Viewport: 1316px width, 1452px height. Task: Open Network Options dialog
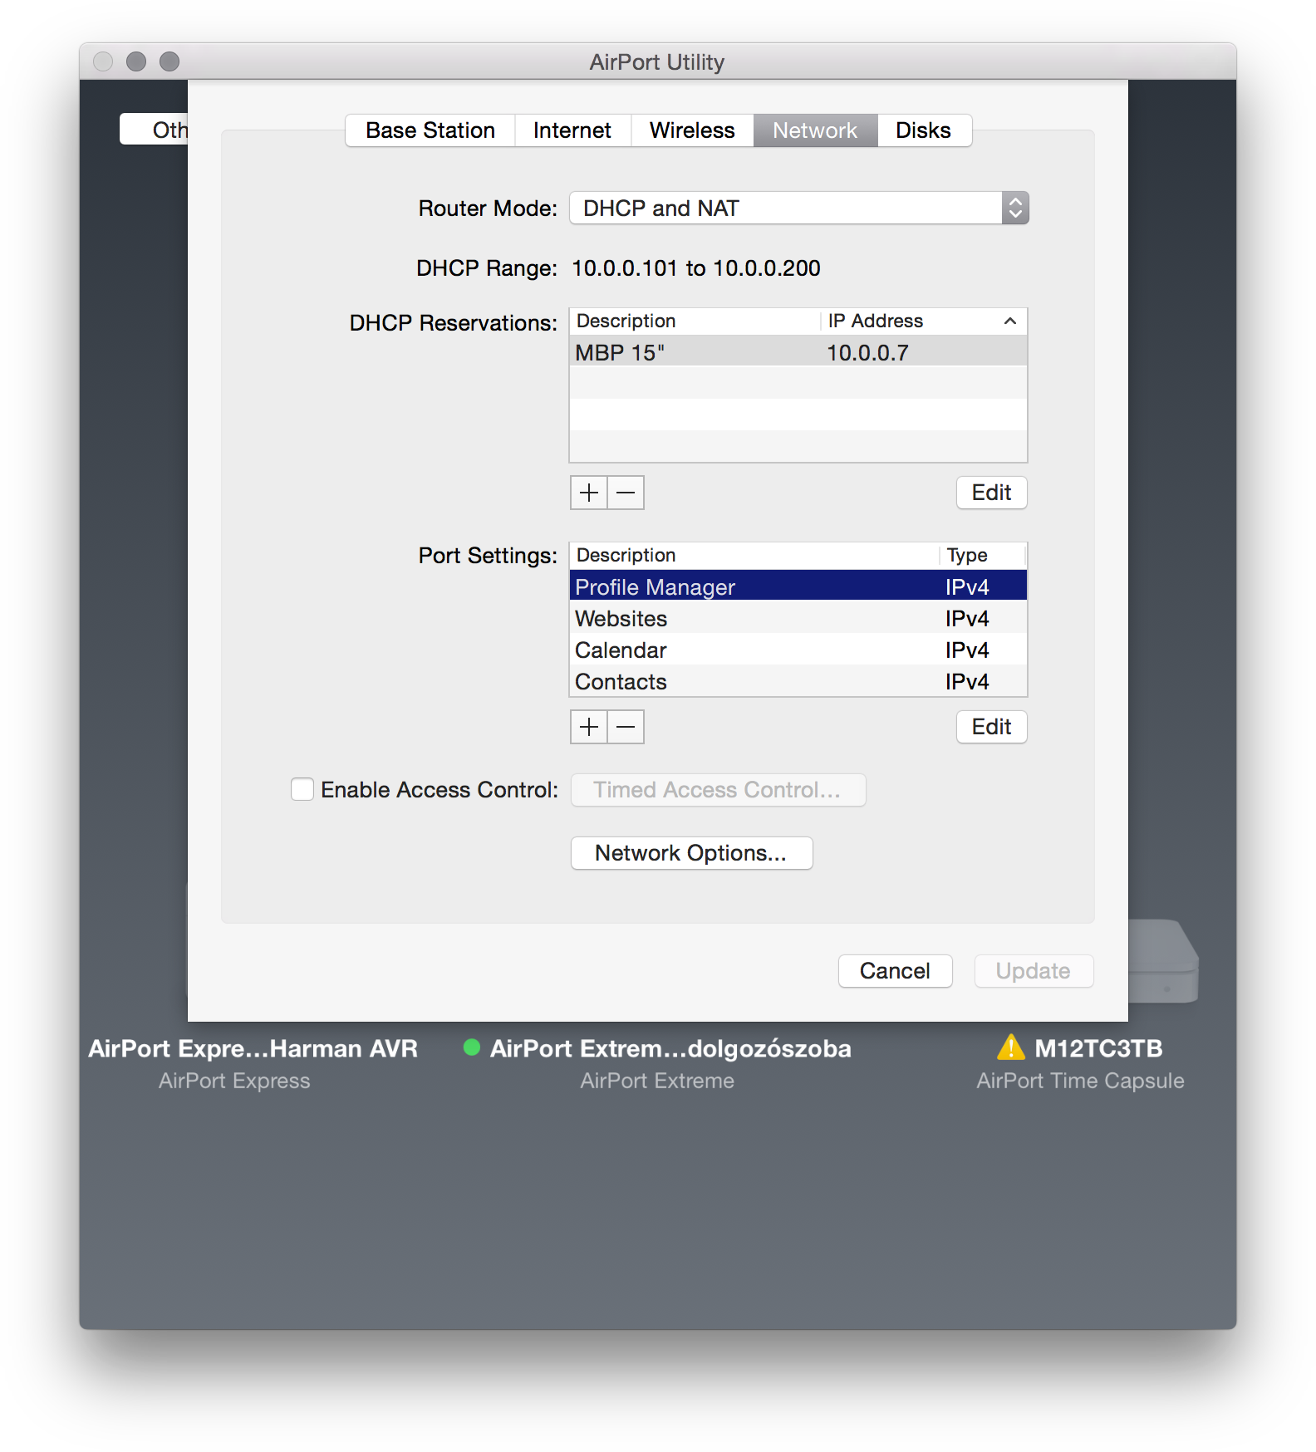pos(691,853)
